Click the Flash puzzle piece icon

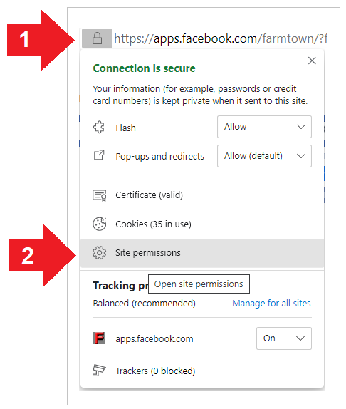[99, 128]
